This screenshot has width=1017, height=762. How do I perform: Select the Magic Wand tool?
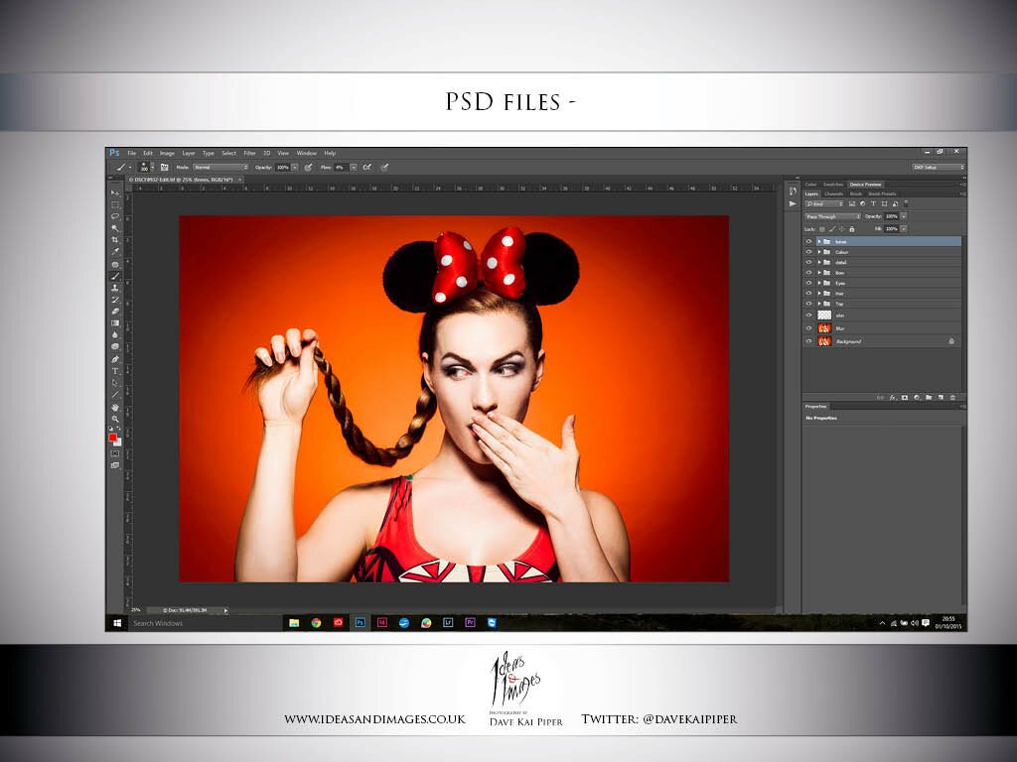point(115,228)
